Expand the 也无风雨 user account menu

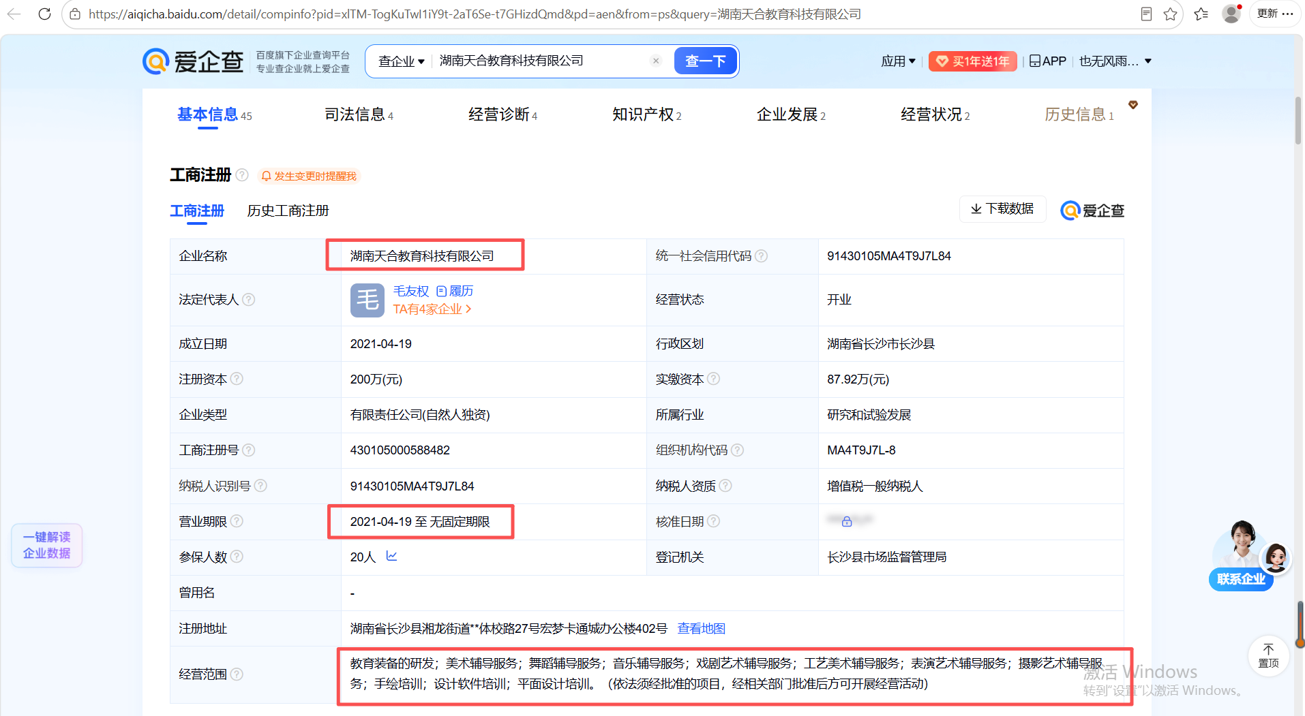[x=1115, y=61]
